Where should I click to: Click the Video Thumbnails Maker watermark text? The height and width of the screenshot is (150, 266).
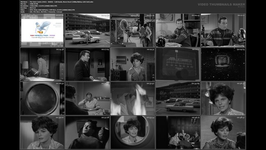coord(221,5)
